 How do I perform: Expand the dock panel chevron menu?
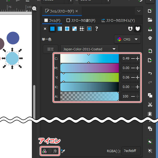[x=139, y=11]
